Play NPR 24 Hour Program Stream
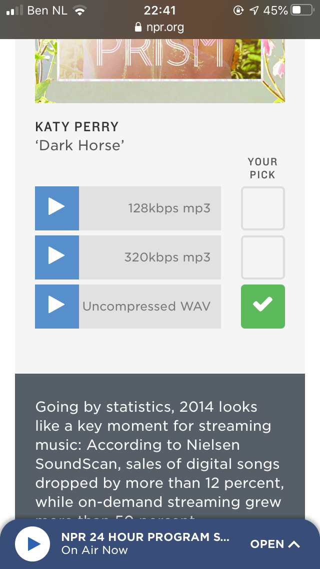Viewport: 320px width, 569px height. click(32, 543)
